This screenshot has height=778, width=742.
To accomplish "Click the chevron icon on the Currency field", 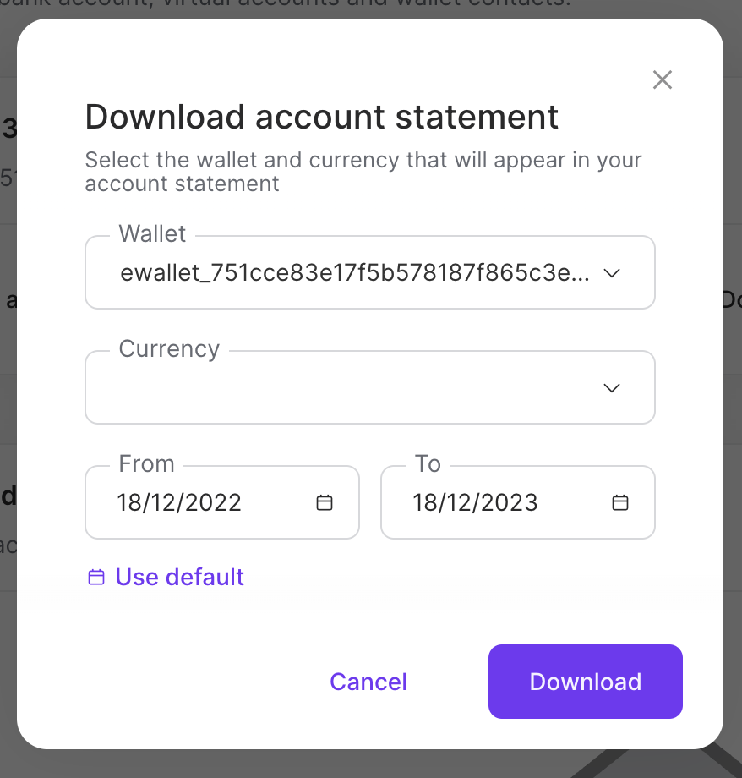I will pos(611,387).
